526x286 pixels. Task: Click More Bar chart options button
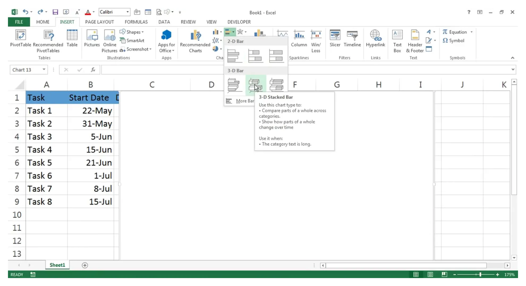pyautogui.click(x=245, y=101)
